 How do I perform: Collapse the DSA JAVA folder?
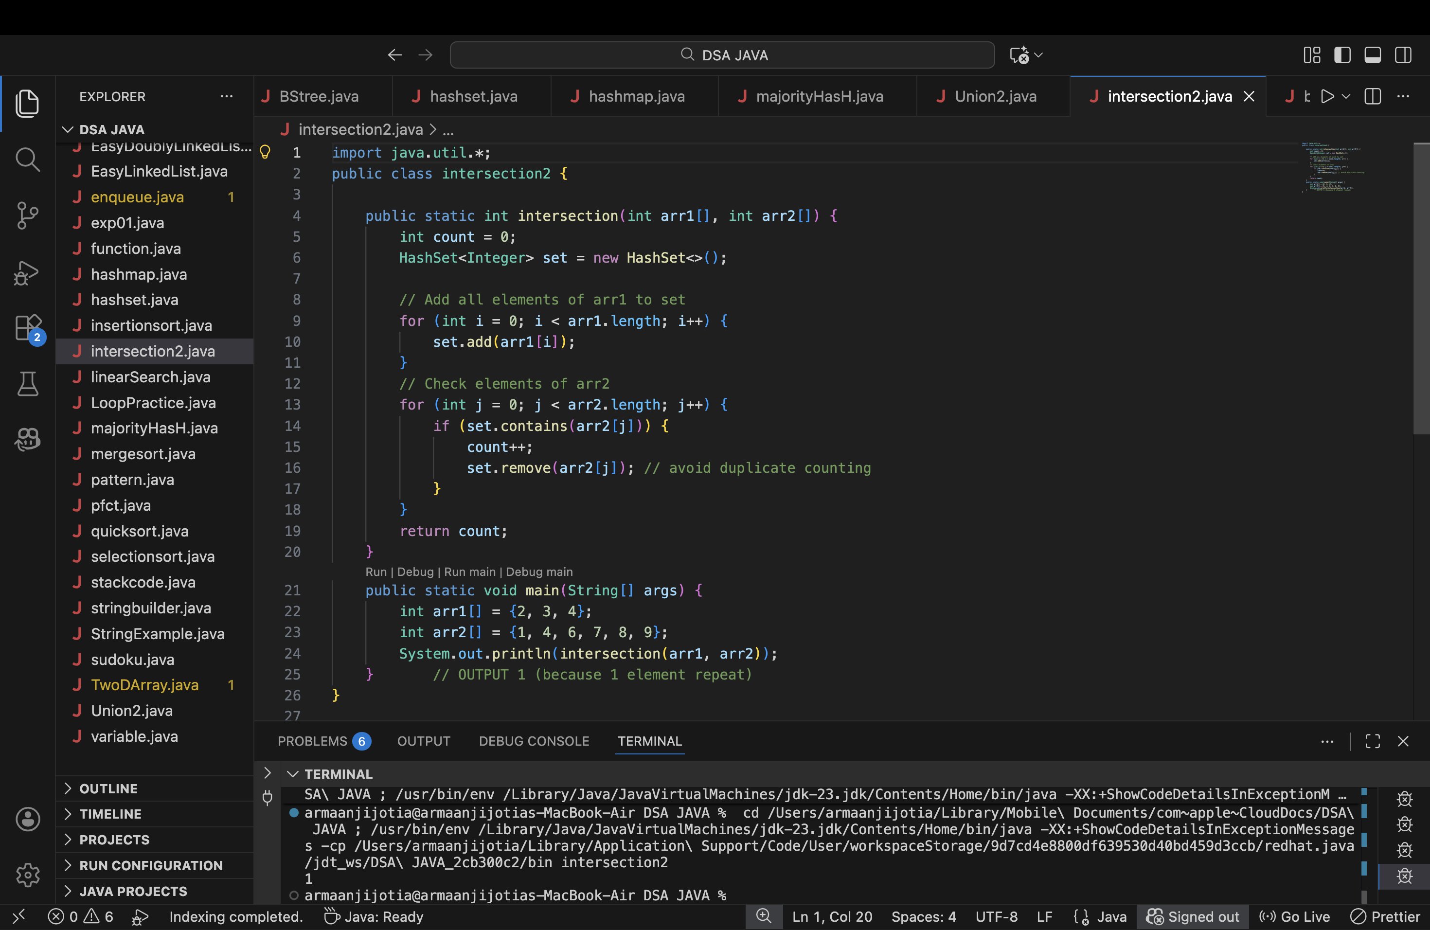[111, 130]
